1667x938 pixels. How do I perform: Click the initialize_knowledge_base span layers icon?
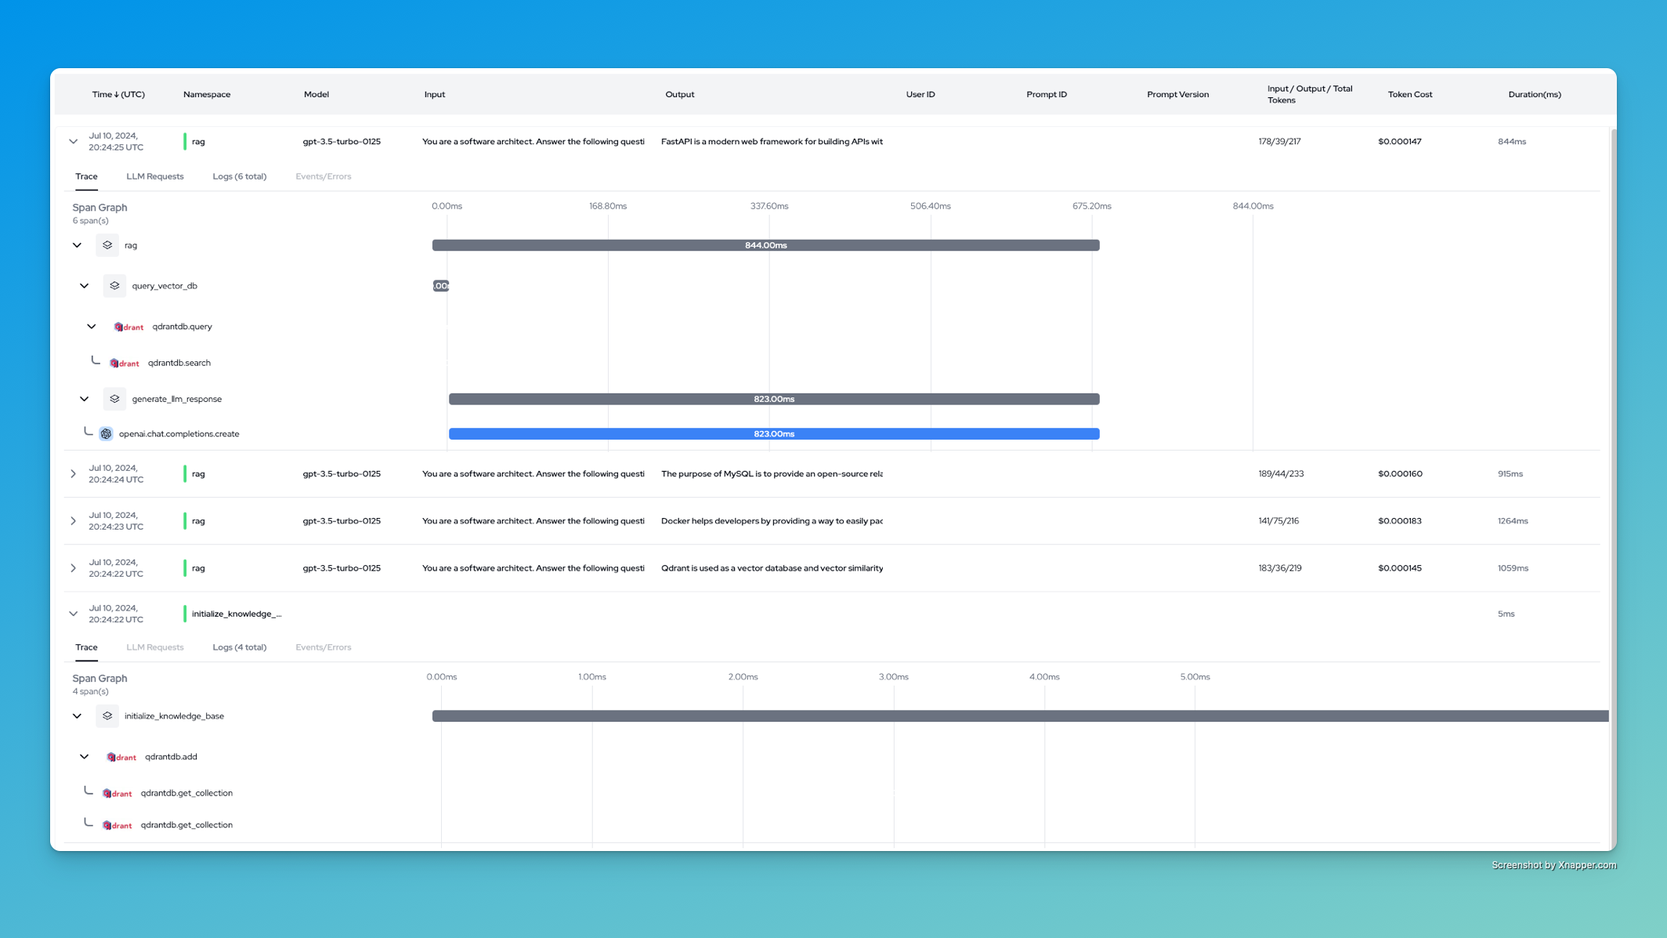[107, 716]
